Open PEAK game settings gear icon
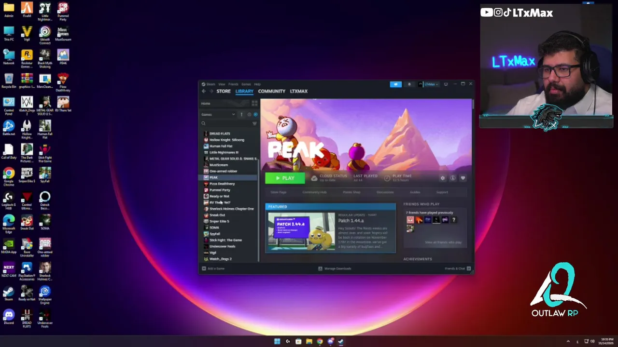 tap(443, 178)
